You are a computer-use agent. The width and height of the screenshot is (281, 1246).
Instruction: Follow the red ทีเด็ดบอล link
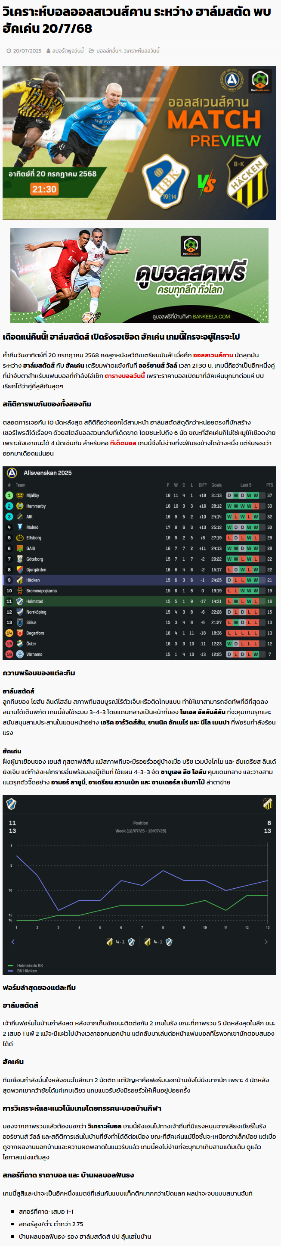tap(123, 443)
